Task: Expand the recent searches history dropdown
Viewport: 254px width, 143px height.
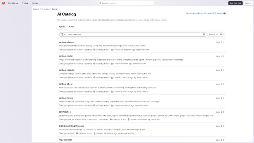Action: [63, 34]
